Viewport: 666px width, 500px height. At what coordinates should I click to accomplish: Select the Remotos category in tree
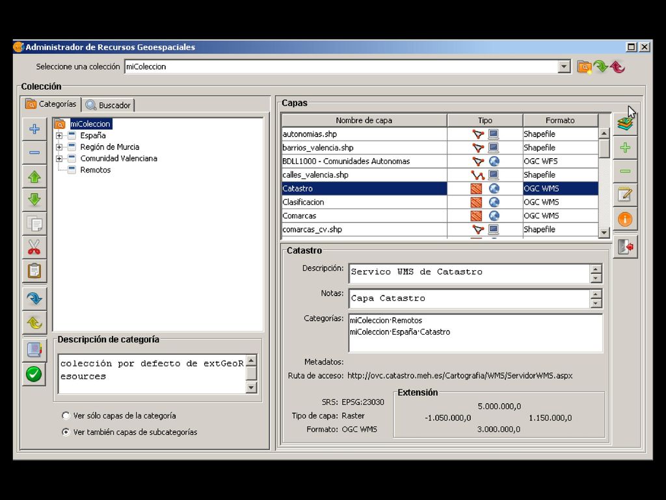point(95,170)
